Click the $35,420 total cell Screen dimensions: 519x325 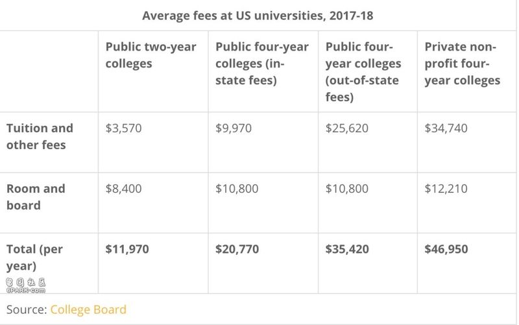tap(347, 249)
